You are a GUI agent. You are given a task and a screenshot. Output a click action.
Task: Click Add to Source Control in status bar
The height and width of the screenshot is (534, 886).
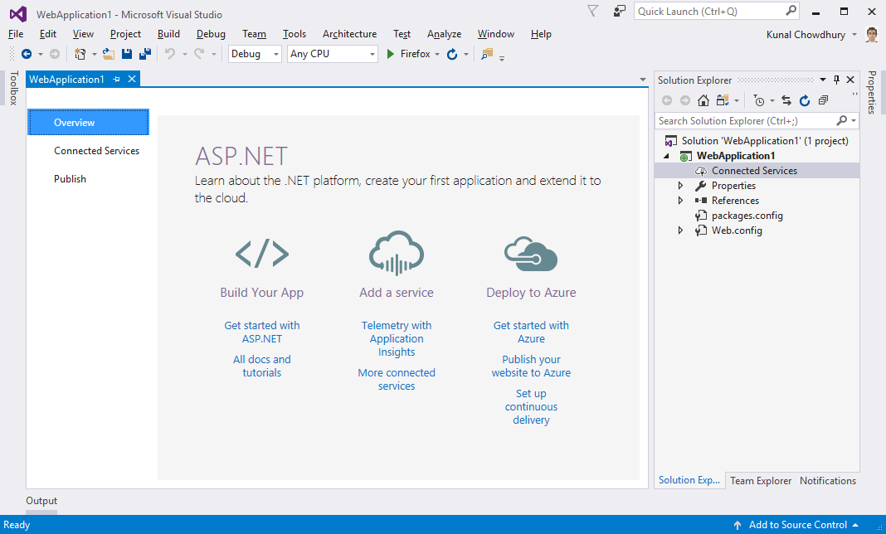point(796,525)
